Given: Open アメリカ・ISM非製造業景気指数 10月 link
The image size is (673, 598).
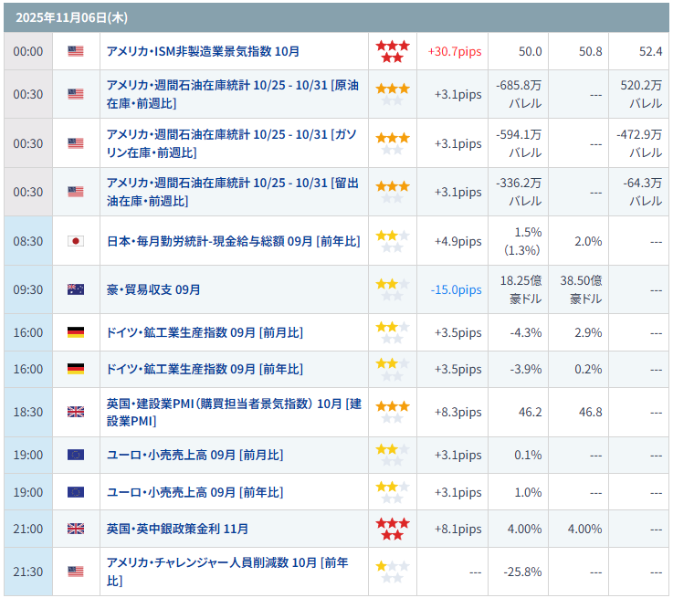Looking at the screenshot, I should click(x=203, y=52).
